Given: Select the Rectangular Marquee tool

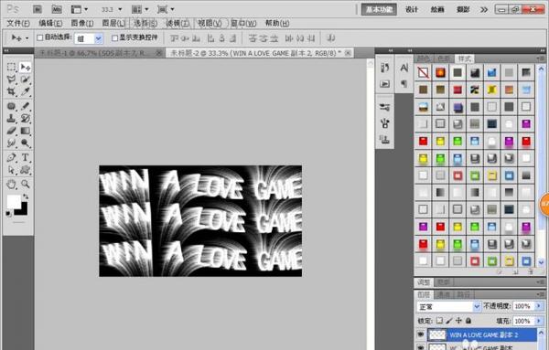Looking at the screenshot, I should tap(11, 67).
